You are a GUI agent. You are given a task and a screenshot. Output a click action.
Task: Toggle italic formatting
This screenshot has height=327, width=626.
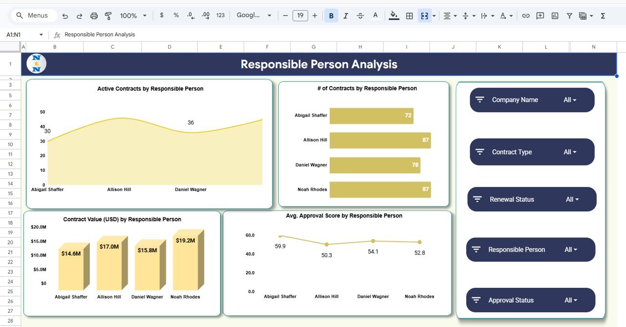346,15
